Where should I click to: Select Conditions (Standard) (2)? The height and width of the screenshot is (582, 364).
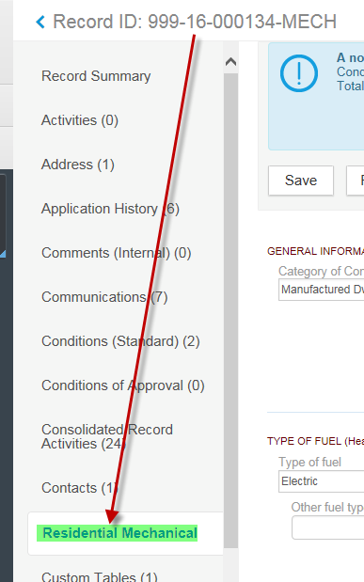coord(120,341)
